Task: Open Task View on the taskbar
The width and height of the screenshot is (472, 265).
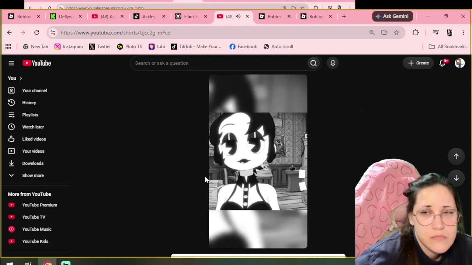Action: click(x=28, y=263)
